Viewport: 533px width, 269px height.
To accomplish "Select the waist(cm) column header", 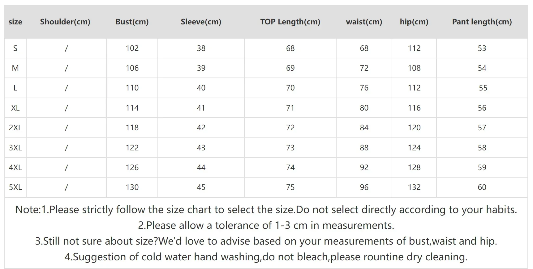I will pyautogui.click(x=364, y=22).
